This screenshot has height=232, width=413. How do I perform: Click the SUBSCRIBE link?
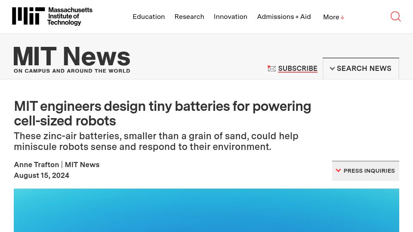[298, 68]
